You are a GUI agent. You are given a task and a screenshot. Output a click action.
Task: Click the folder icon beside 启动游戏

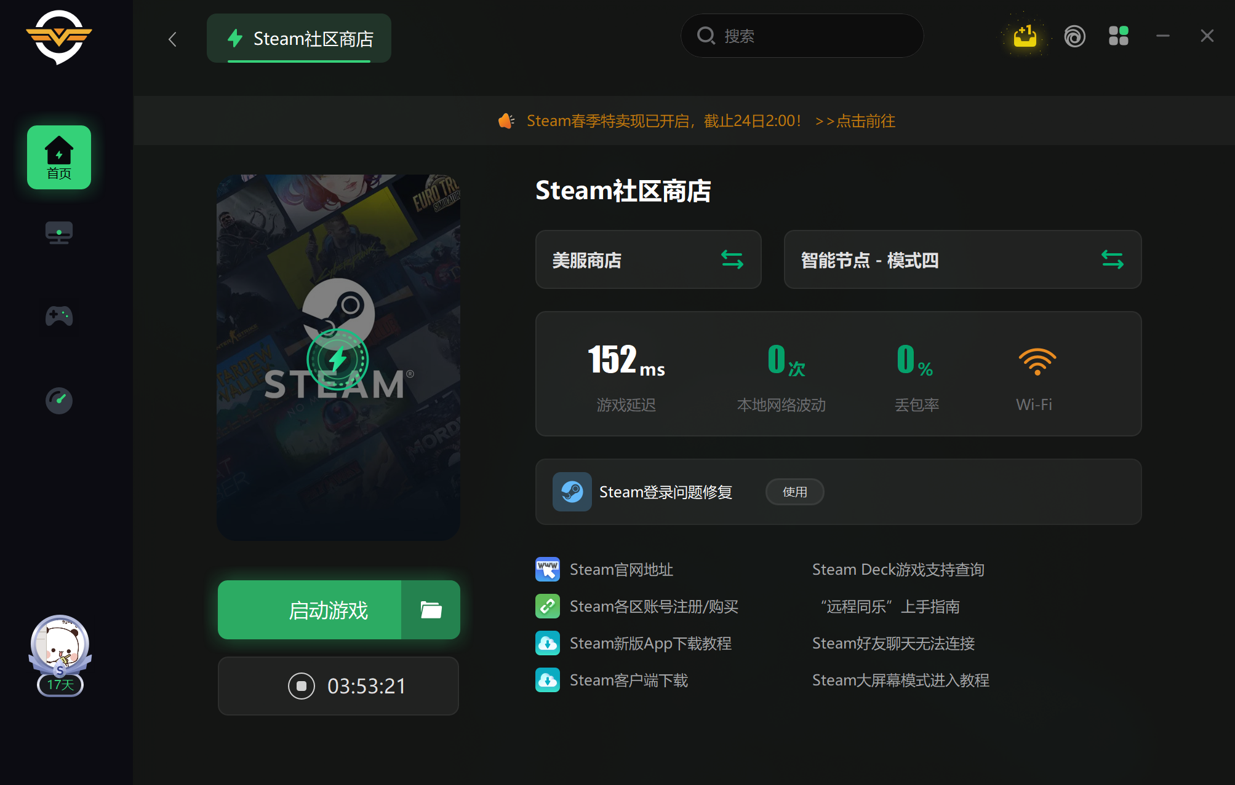pos(431,610)
